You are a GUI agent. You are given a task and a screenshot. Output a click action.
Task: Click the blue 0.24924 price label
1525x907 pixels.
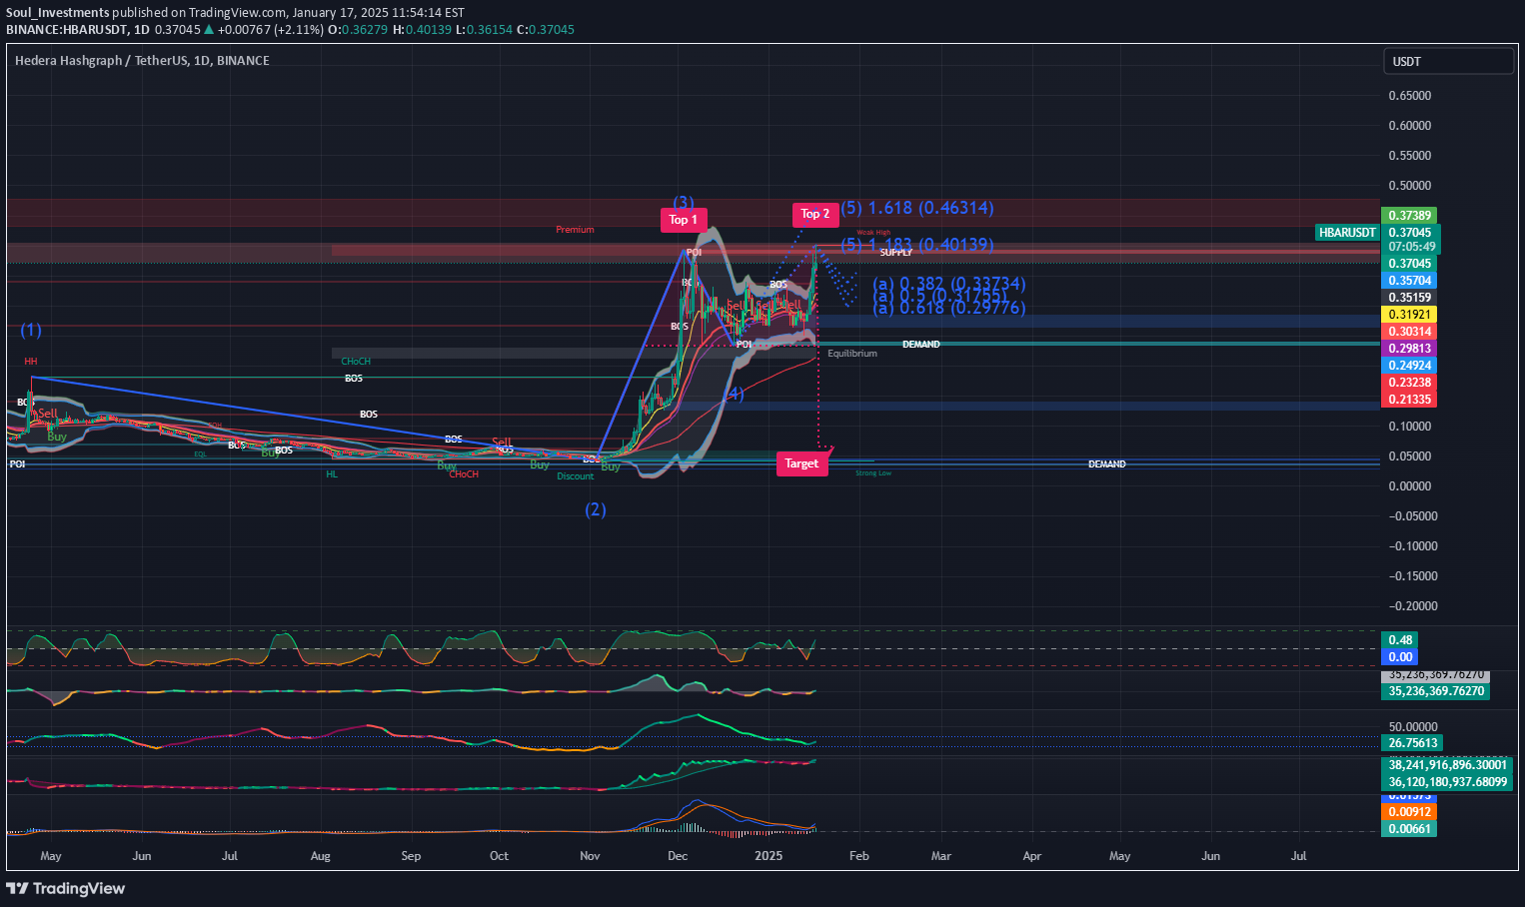click(1409, 366)
